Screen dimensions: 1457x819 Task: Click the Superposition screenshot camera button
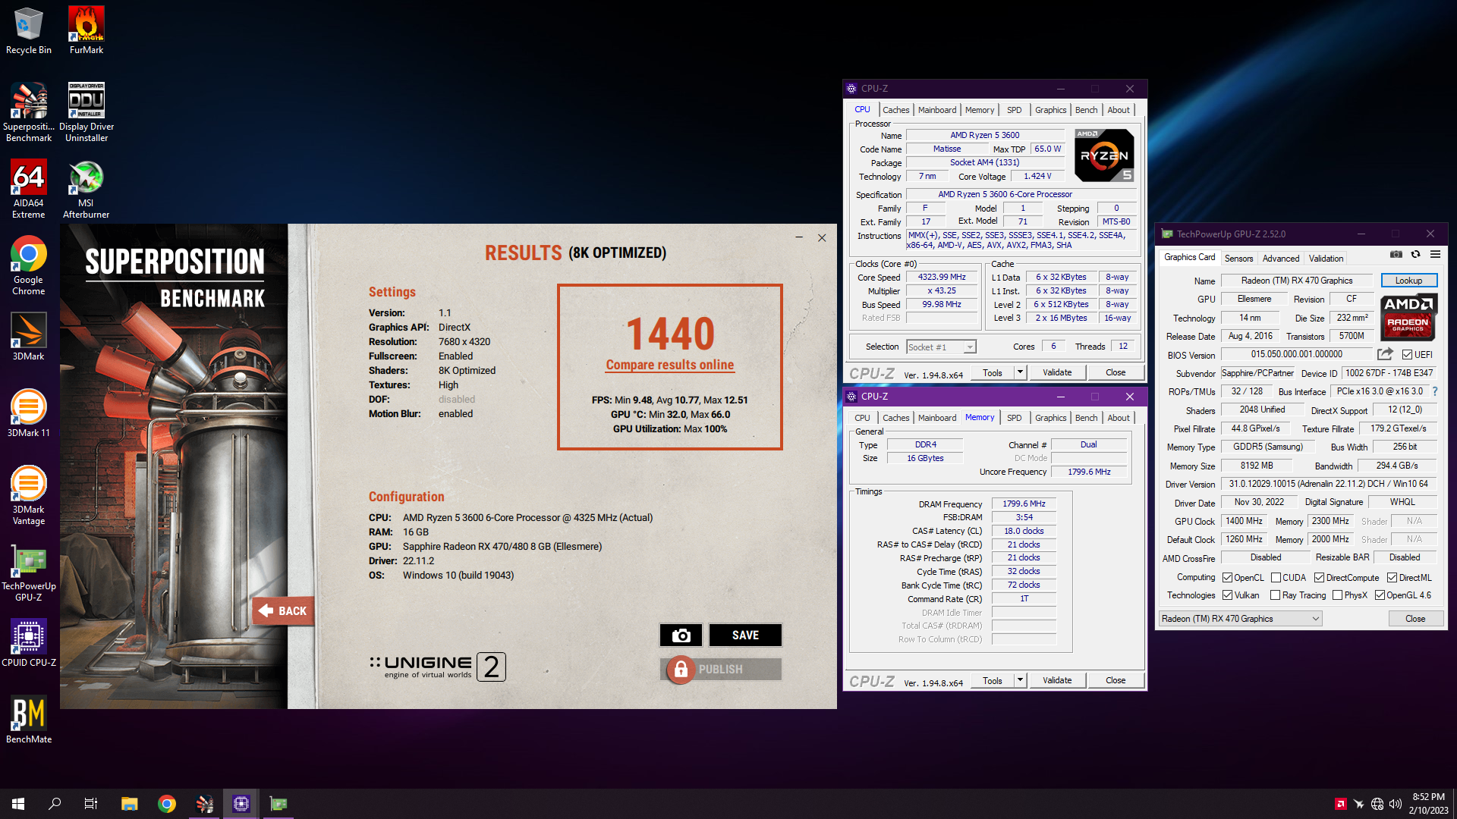(681, 635)
